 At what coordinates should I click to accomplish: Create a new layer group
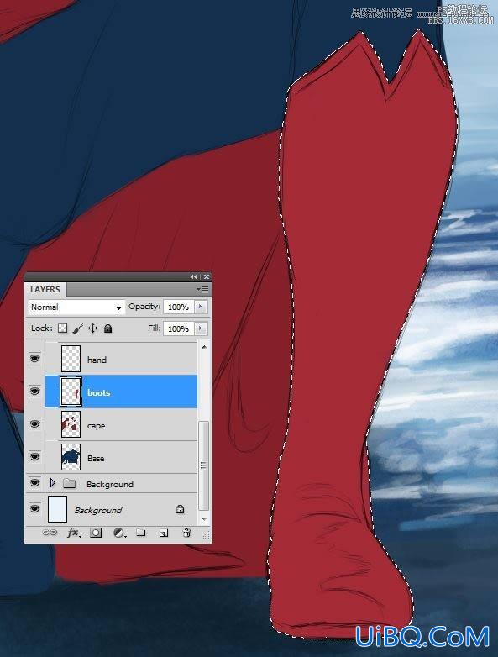coord(141,533)
